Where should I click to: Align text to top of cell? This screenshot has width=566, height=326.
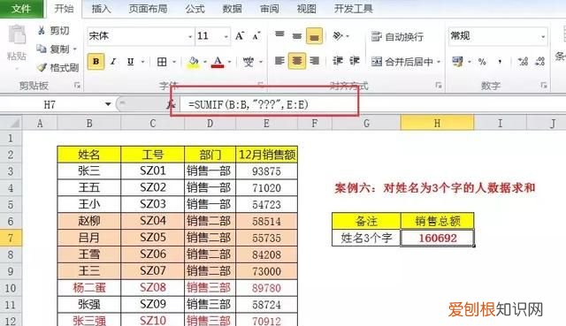point(279,35)
